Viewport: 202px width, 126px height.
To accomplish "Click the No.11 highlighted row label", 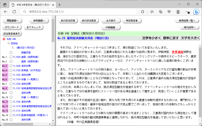I will tap(5, 102).
